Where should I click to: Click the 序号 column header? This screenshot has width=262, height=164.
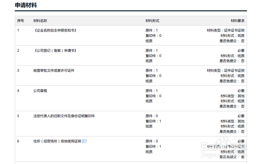click(x=20, y=21)
